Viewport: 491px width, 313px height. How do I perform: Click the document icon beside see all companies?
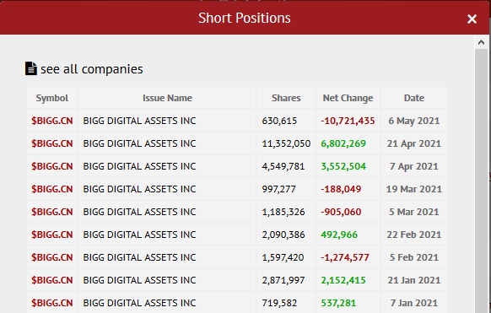(x=31, y=68)
